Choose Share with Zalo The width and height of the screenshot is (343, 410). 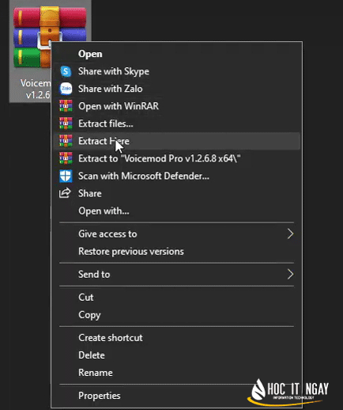[176, 89]
